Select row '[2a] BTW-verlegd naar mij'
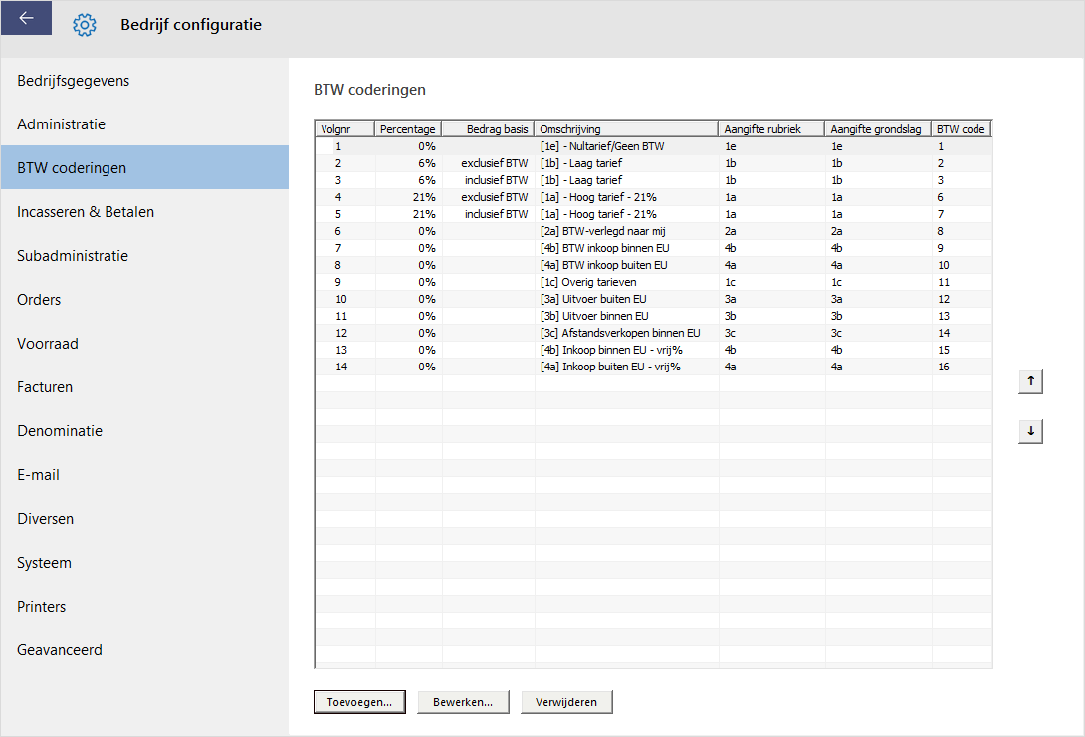The height and width of the screenshot is (737, 1085). tap(653, 231)
